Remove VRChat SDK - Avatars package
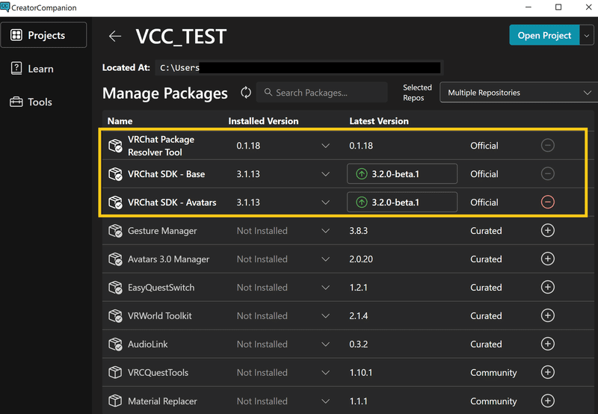This screenshot has width=598, height=414. [548, 202]
